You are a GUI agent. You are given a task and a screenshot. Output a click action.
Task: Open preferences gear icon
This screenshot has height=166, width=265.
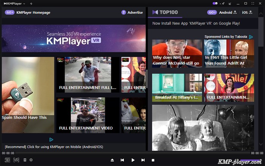point(31,160)
